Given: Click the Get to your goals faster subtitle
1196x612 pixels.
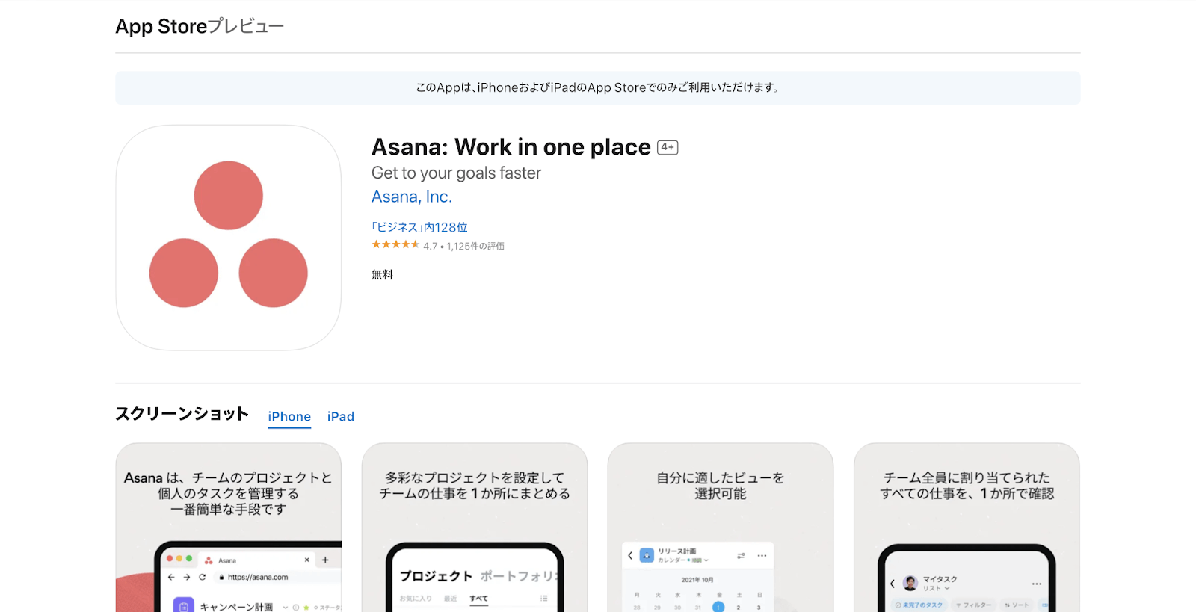Looking at the screenshot, I should (456, 173).
